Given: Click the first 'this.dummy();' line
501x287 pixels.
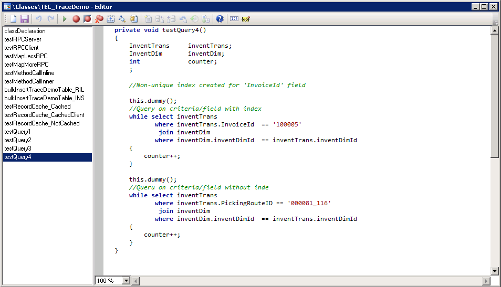Looking at the screenshot, I should click(153, 101).
